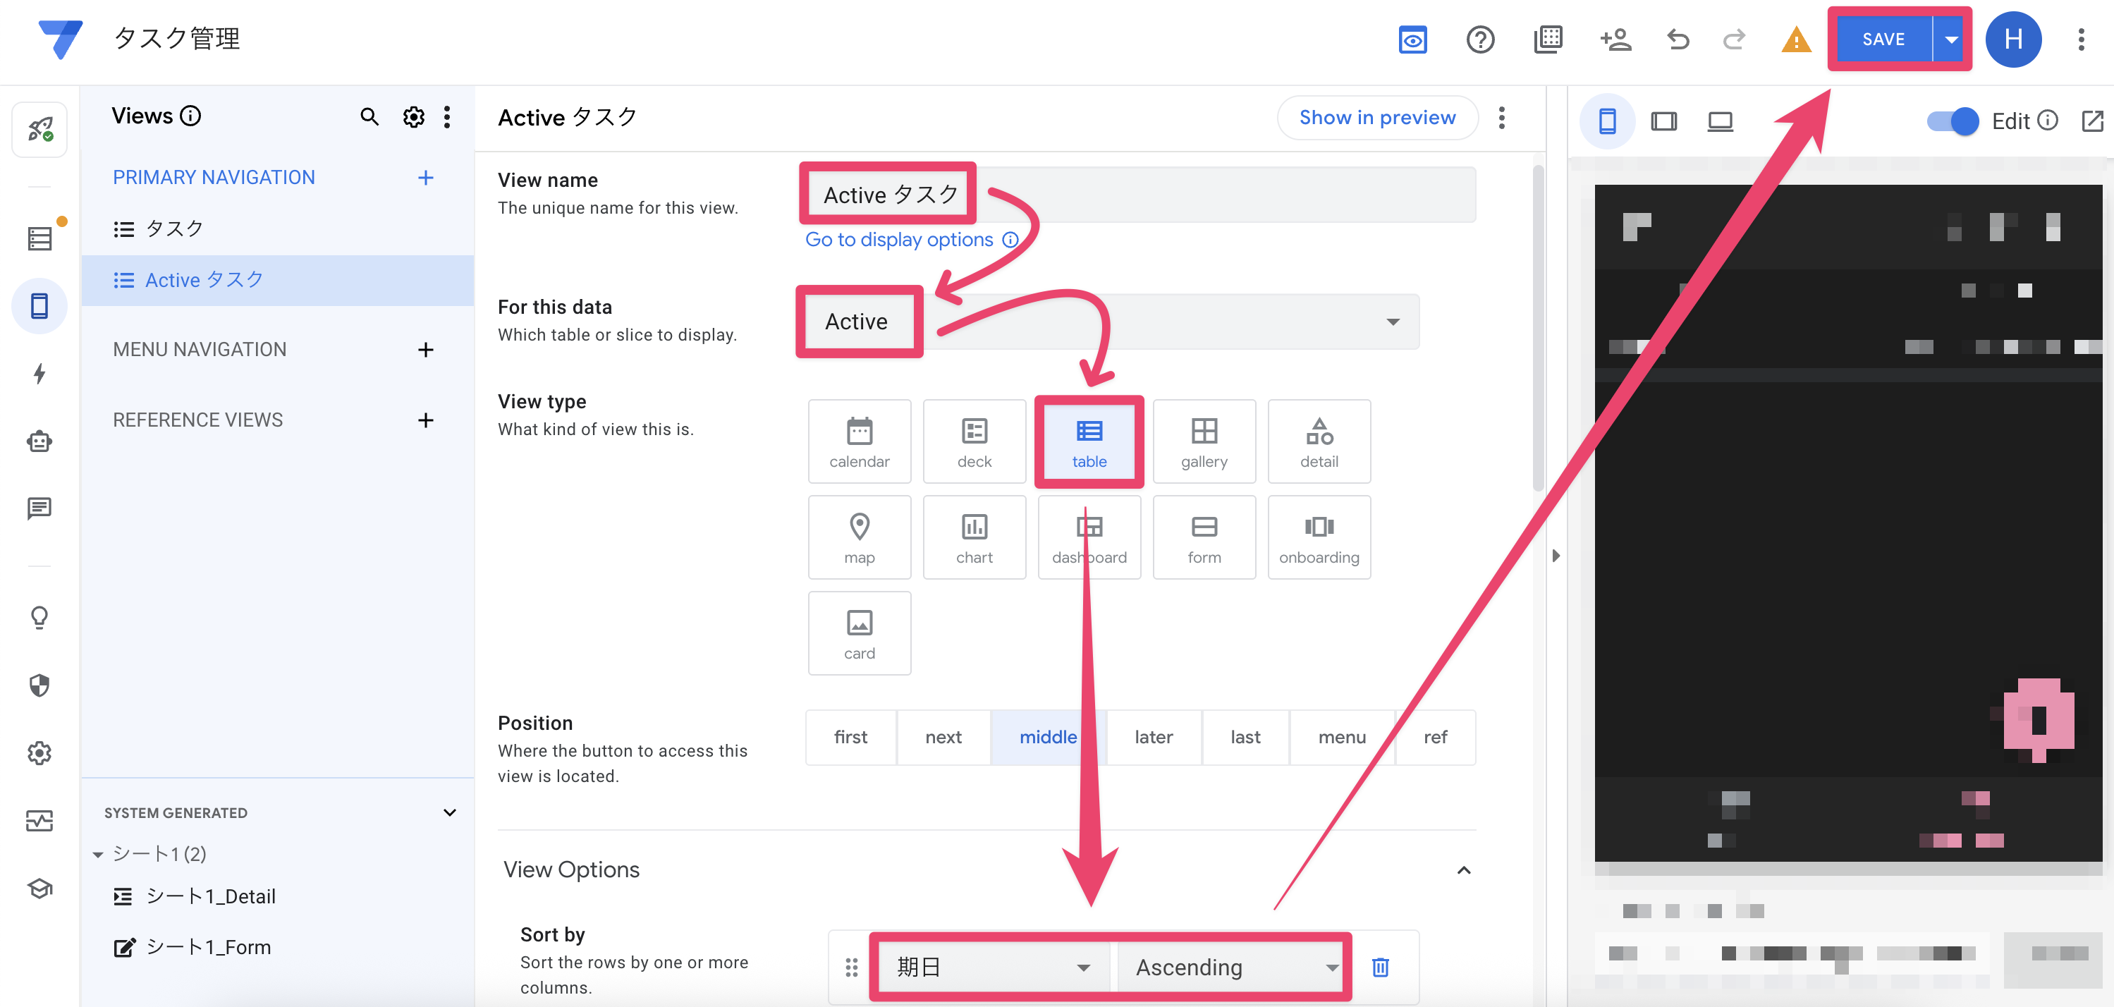
Task: Select the deck view type
Action: [974, 441]
